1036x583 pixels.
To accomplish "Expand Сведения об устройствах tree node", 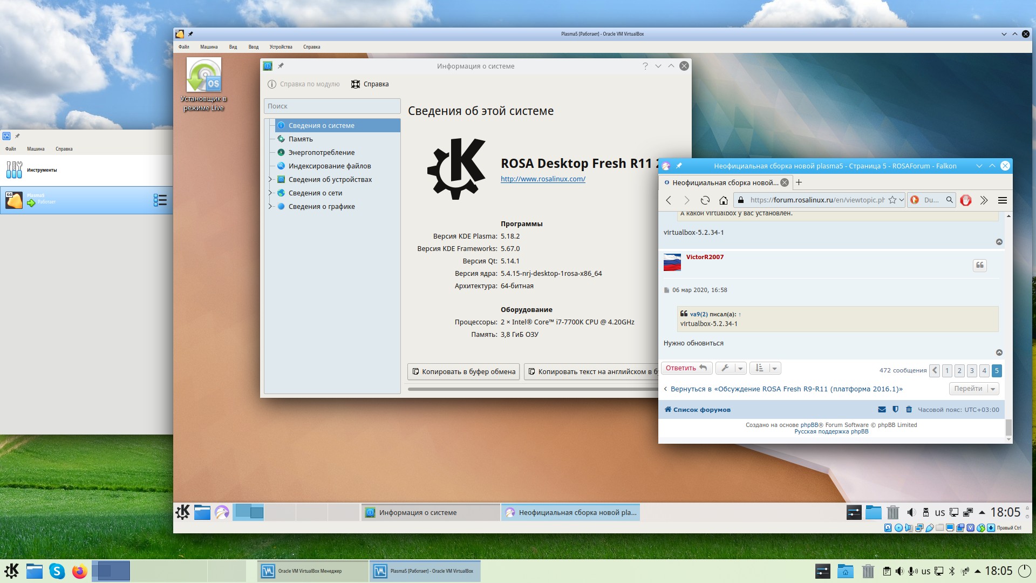I will (x=270, y=179).
